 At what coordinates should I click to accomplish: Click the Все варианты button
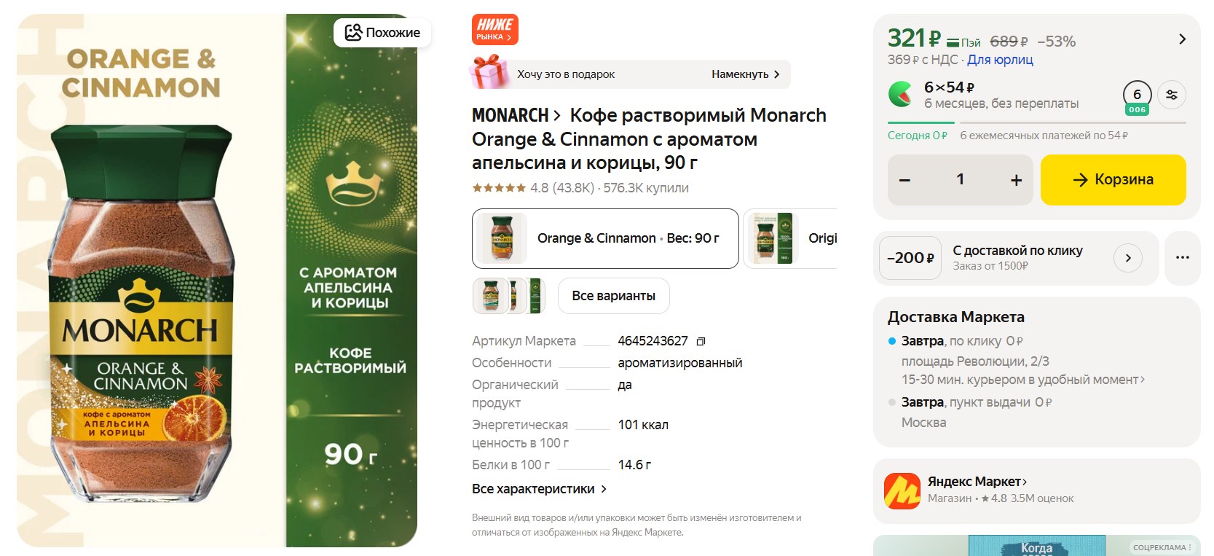point(613,296)
